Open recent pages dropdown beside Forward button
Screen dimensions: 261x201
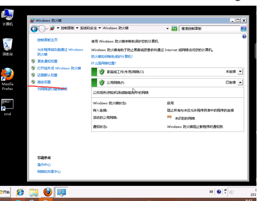pos(47,29)
